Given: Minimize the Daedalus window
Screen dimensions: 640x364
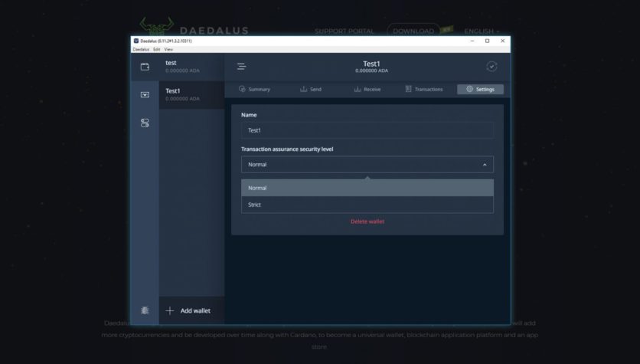Looking at the screenshot, I should (472, 41).
